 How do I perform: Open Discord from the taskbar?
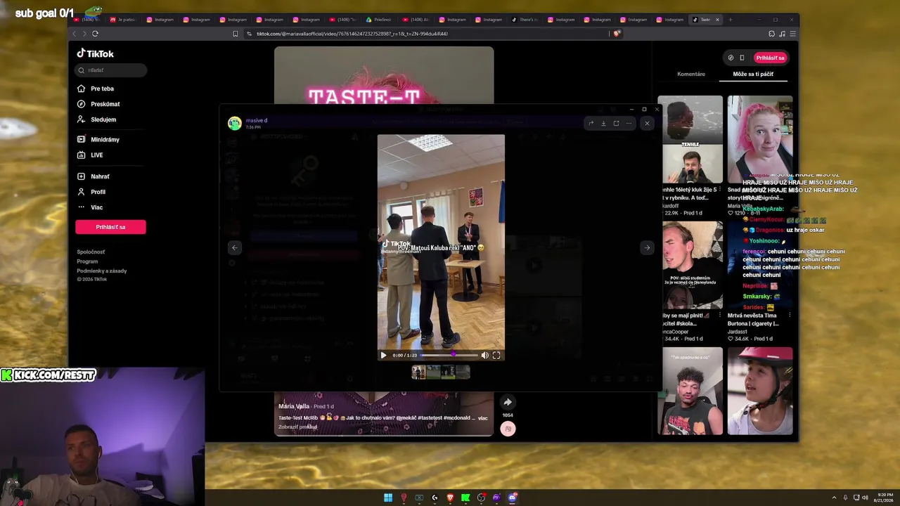[513, 498]
